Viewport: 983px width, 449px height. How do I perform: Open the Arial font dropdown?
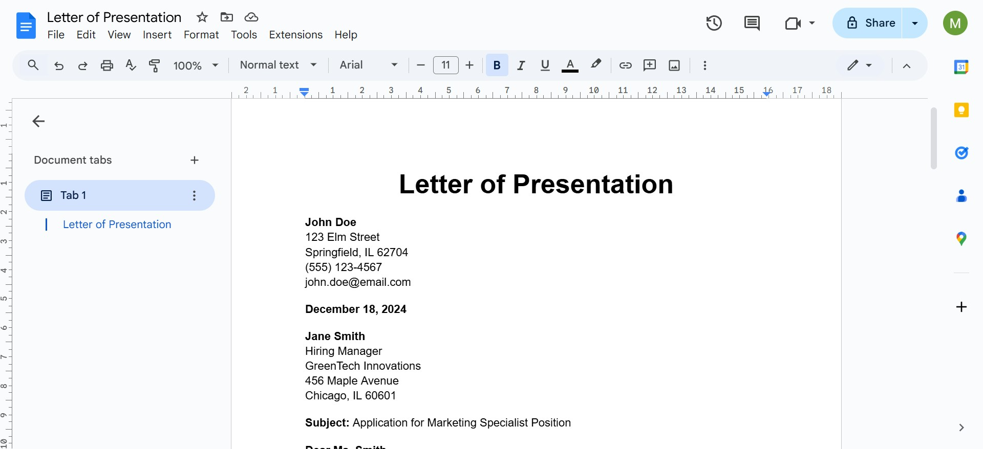(x=369, y=65)
